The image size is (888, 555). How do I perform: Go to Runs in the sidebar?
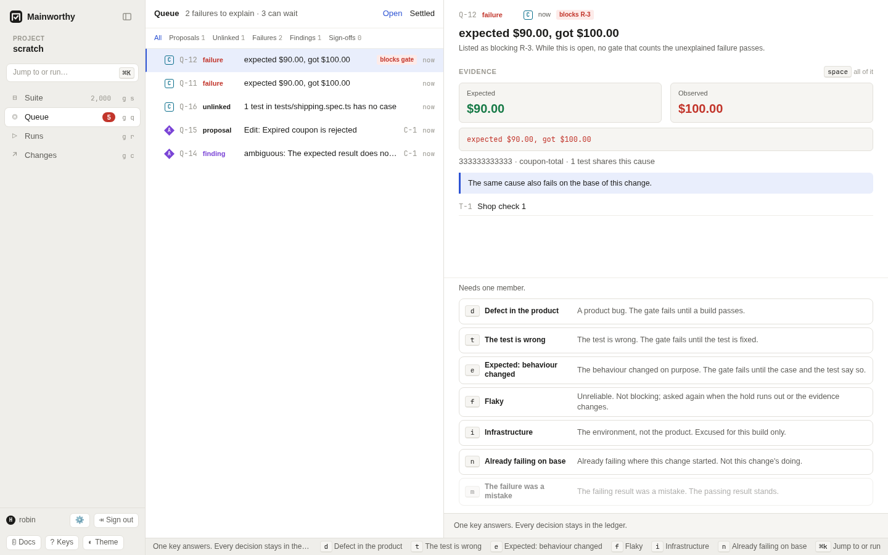pos(73,136)
